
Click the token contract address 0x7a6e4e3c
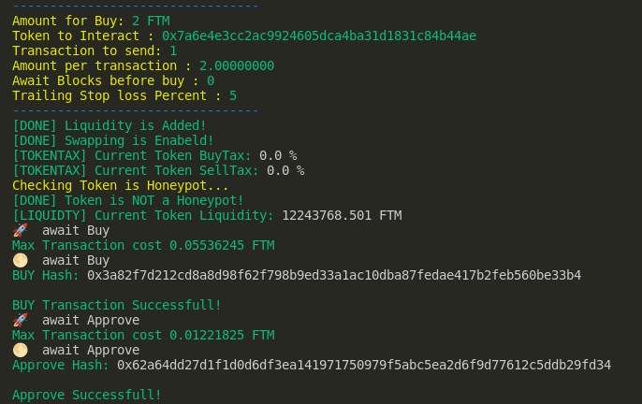[319, 36]
